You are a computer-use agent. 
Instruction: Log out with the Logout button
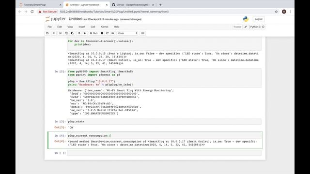(x=258, y=19)
